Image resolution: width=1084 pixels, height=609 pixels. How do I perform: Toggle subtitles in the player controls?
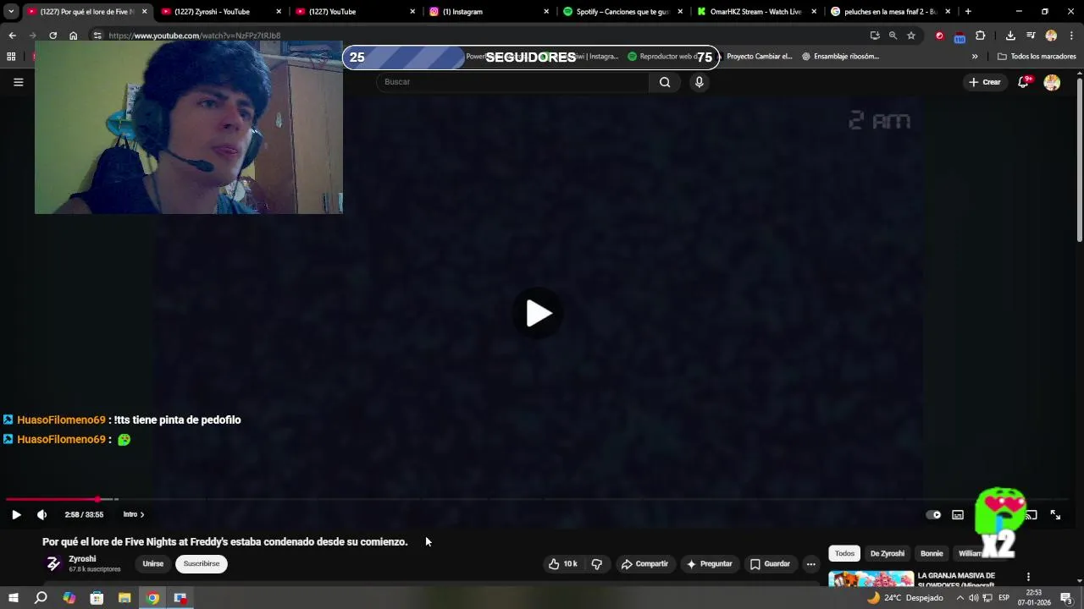(x=958, y=514)
